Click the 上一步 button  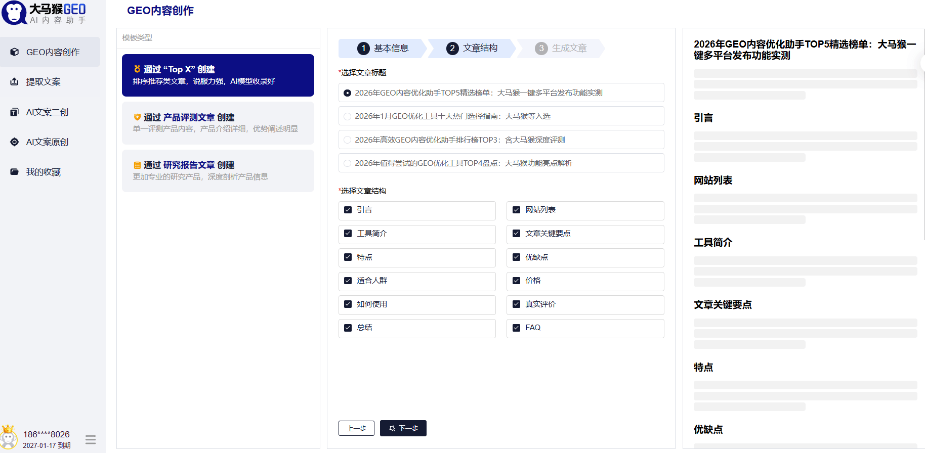[x=356, y=428]
